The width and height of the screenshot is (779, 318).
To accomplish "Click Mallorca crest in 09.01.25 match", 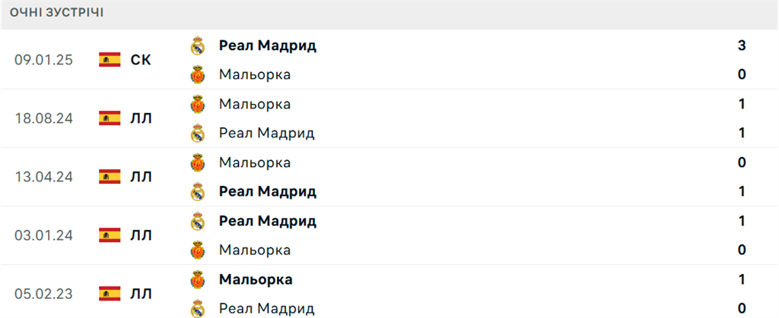I will point(198,75).
